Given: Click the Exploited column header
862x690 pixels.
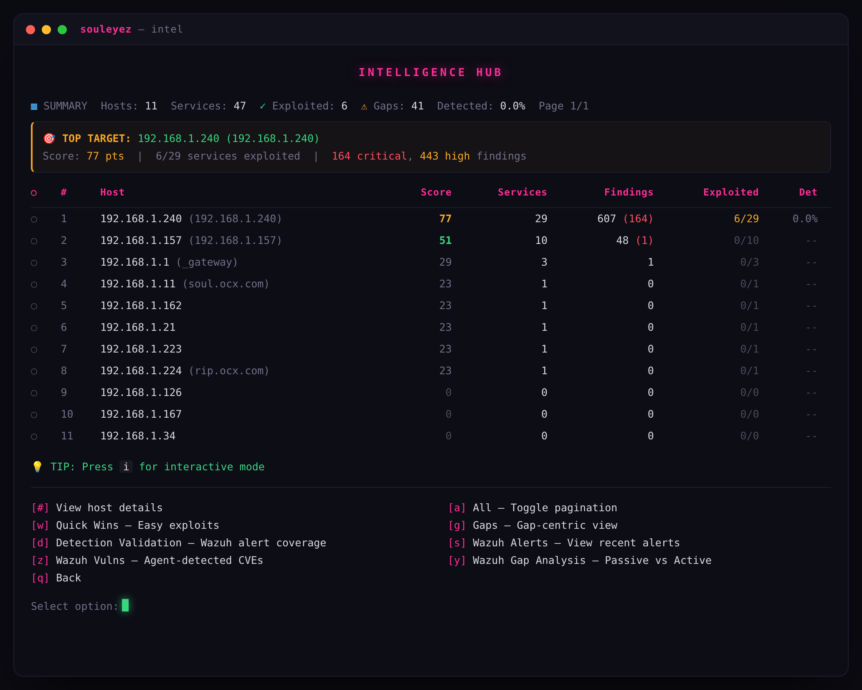Looking at the screenshot, I should pyautogui.click(x=731, y=192).
